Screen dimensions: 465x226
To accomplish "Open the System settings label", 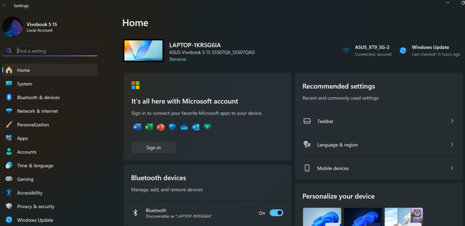I will (x=25, y=84).
